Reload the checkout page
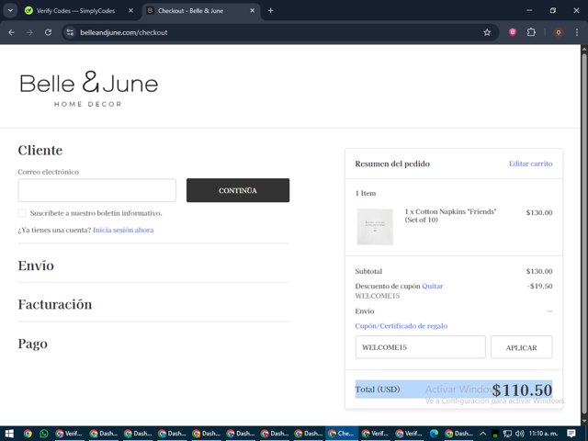Image resolution: width=588 pixels, height=441 pixels. coord(48,33)
